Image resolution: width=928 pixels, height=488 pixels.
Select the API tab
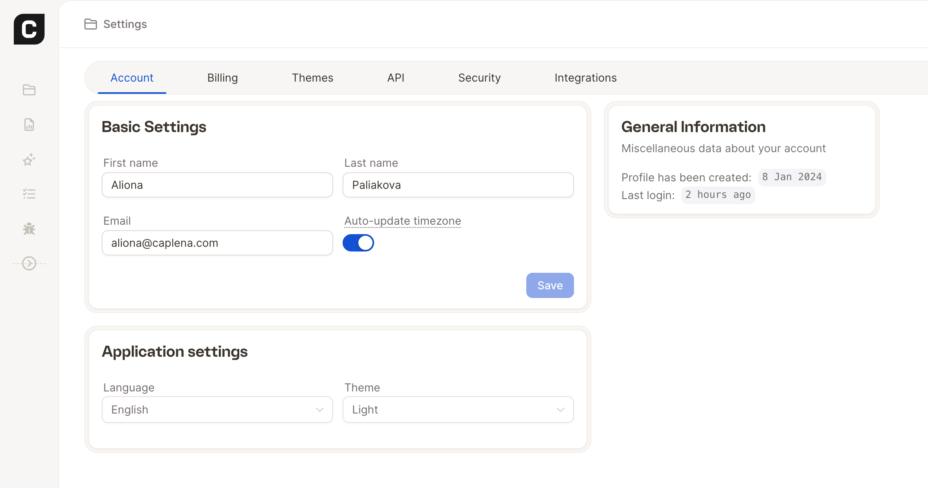(396, 78)
